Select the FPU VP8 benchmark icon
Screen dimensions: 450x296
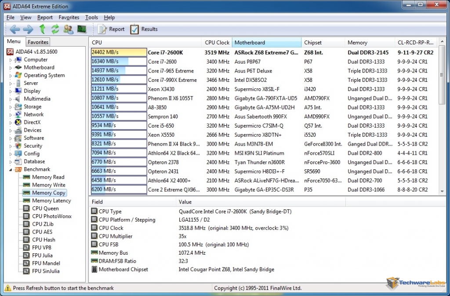[26, 248]
